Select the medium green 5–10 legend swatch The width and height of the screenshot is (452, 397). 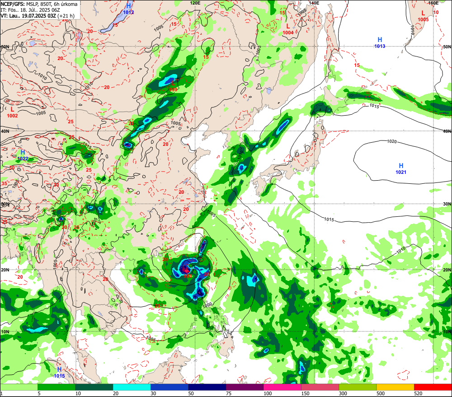coord(56,387)
